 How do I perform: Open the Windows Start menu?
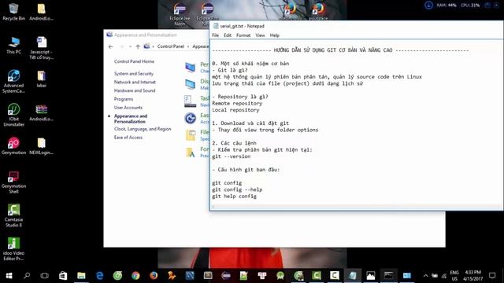9,276
